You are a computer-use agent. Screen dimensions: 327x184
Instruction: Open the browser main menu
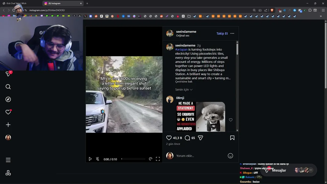(x=323, y=10)
